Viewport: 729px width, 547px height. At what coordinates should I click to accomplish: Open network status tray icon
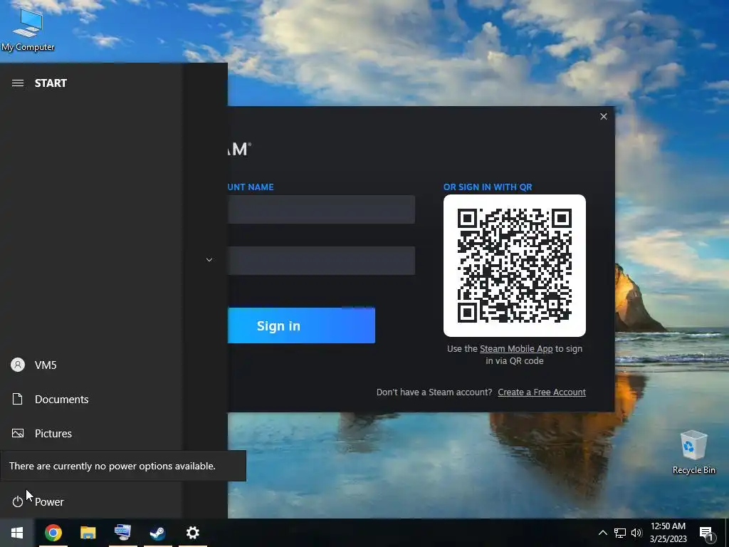click(620, 533)
